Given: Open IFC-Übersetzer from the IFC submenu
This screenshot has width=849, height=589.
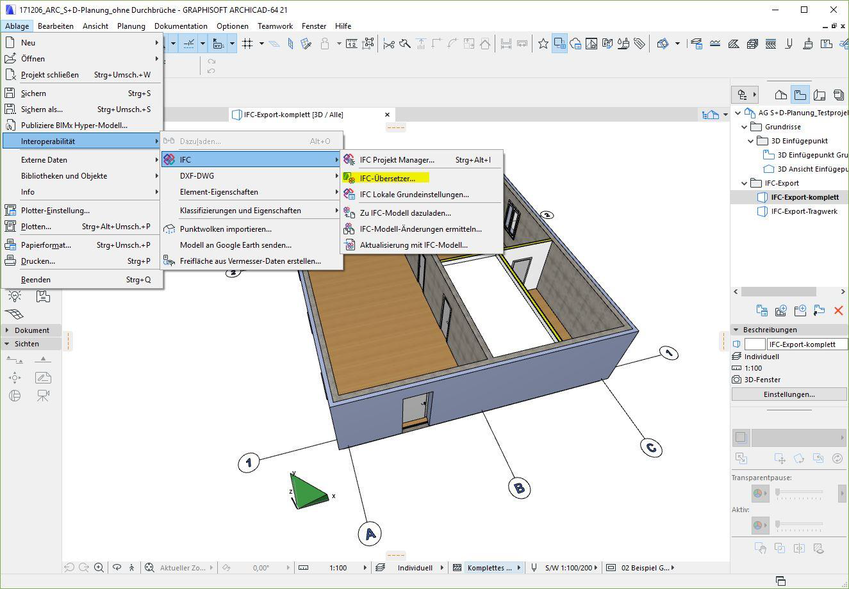Looking at the screenshot, I should point(387,178).
